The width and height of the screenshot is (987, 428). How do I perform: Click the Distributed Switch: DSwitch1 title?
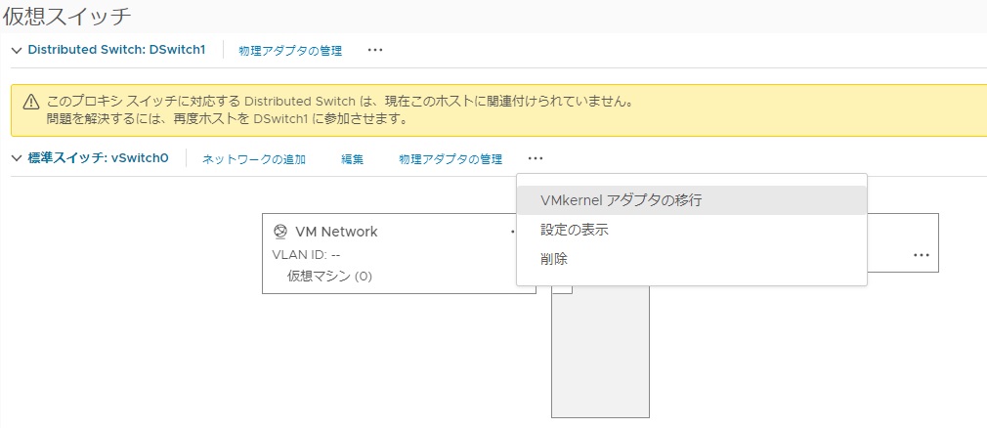(116, 50)
